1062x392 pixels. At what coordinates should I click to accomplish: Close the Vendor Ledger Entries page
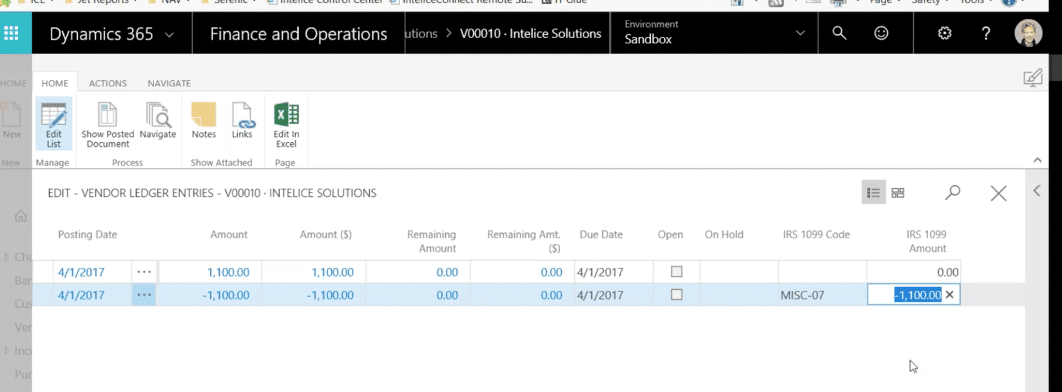coord(998,193)
